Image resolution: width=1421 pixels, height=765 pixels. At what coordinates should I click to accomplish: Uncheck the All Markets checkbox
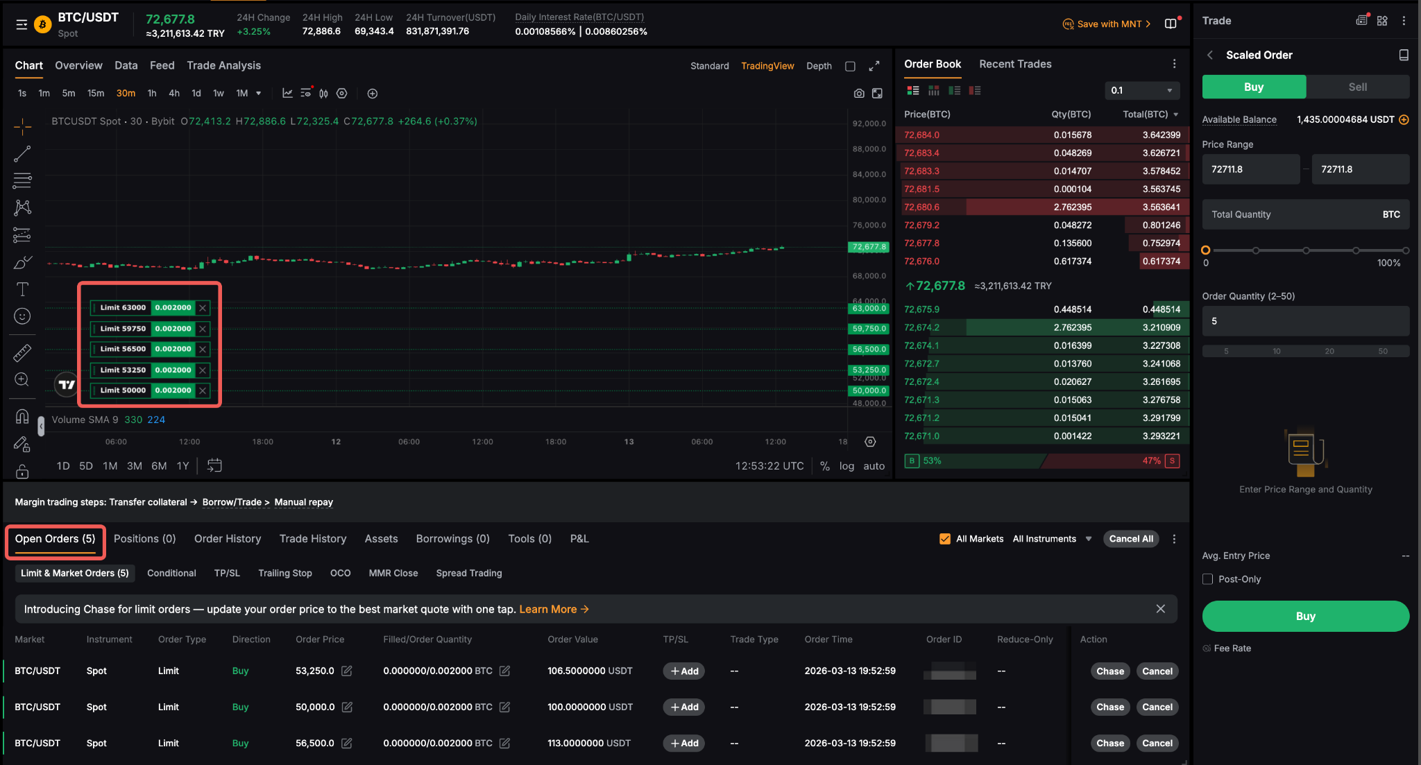945,539
